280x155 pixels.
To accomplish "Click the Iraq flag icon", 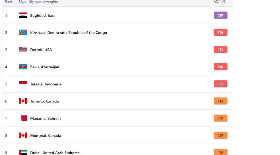I will (x=23, y=15).
